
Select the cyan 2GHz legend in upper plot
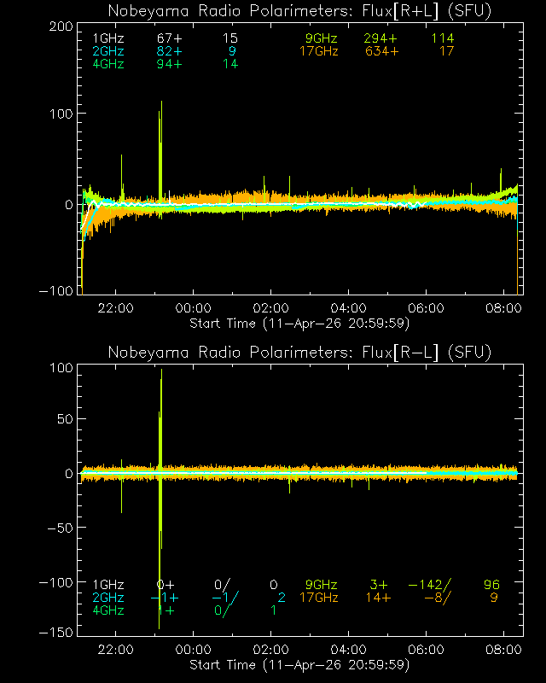tap(107, 51)
